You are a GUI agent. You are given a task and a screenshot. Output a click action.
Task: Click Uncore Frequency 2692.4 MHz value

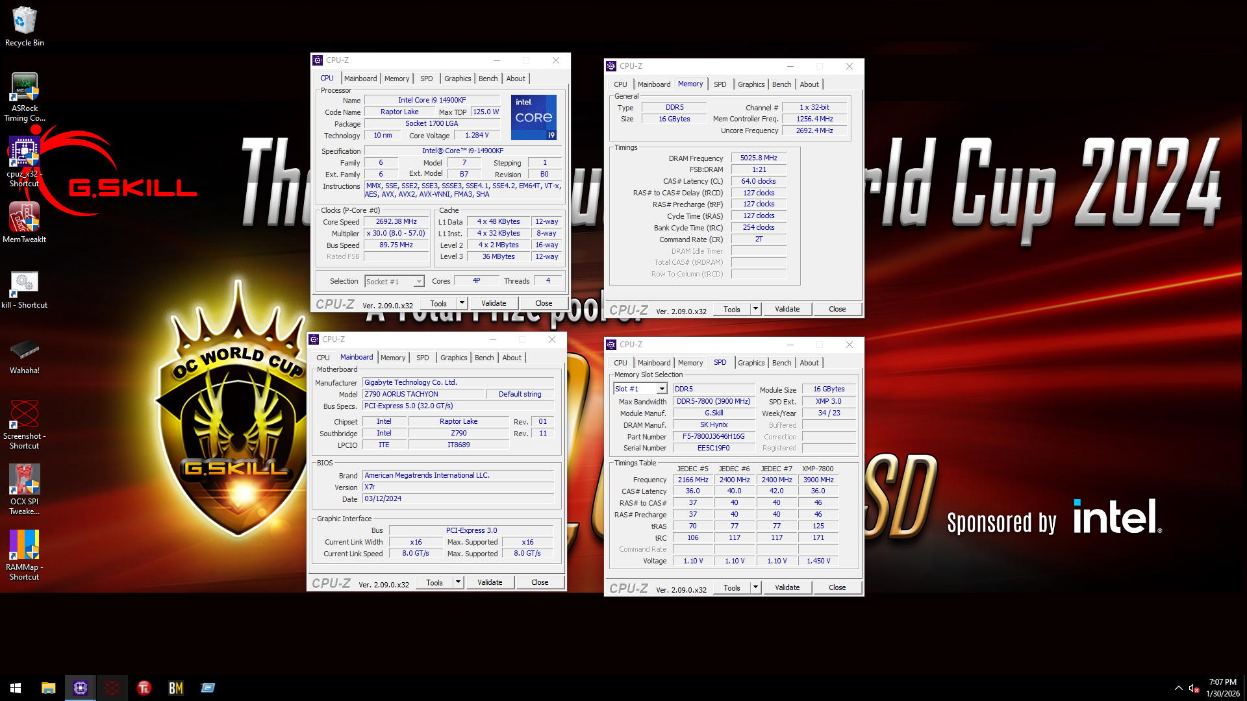point(814,130)
